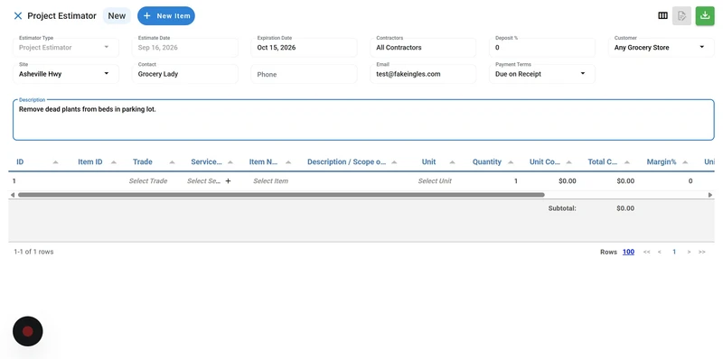Click the Contractors field
Screen dimensions: 723x359
(423, 48)
